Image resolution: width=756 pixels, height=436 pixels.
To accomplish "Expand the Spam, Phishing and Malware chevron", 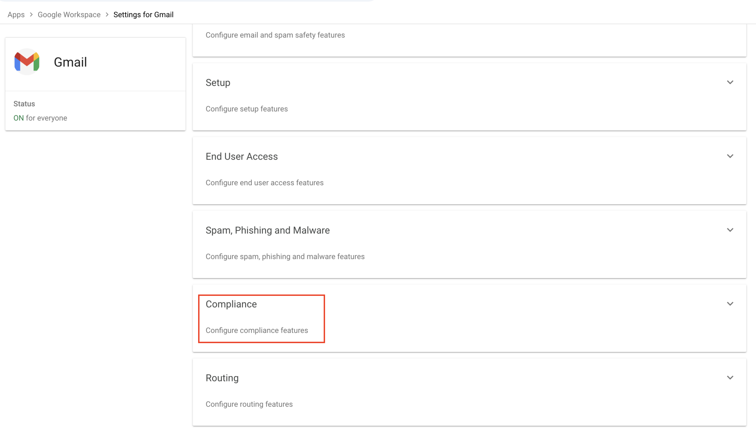I will click(730, 230).
